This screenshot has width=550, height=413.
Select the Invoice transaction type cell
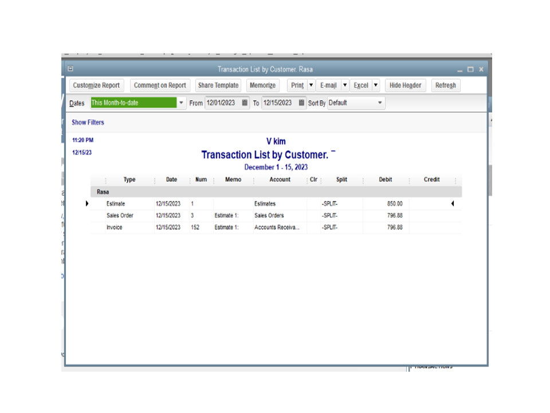115,227
